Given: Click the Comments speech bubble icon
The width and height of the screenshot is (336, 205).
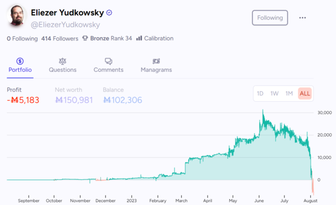Looking at the screenshot, I should 108,61.
